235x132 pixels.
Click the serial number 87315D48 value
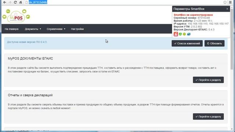[204, 18]
